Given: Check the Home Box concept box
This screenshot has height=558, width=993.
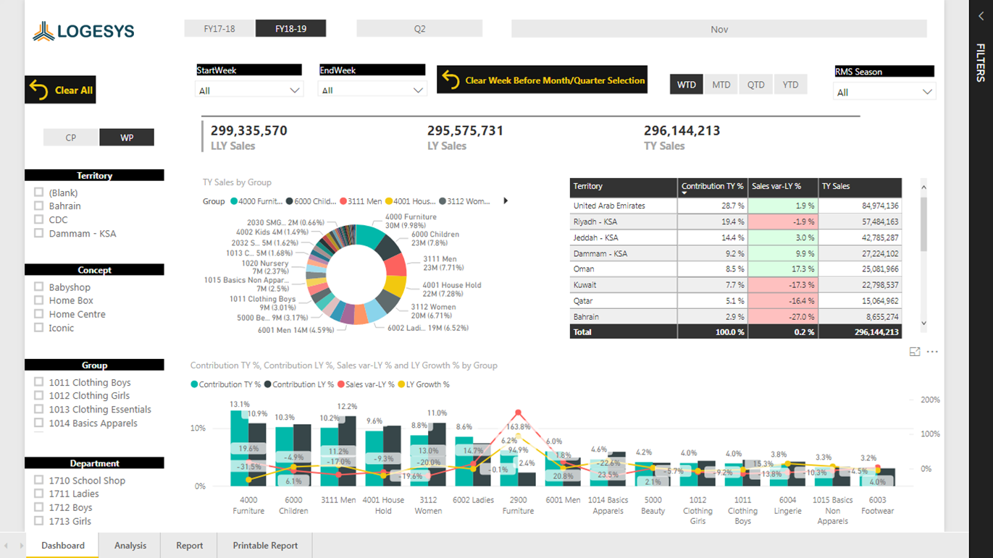Looking at the screenshot, I should [x=38, y=300].
